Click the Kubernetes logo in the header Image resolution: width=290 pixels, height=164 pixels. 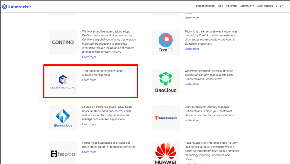coord(17,7)
